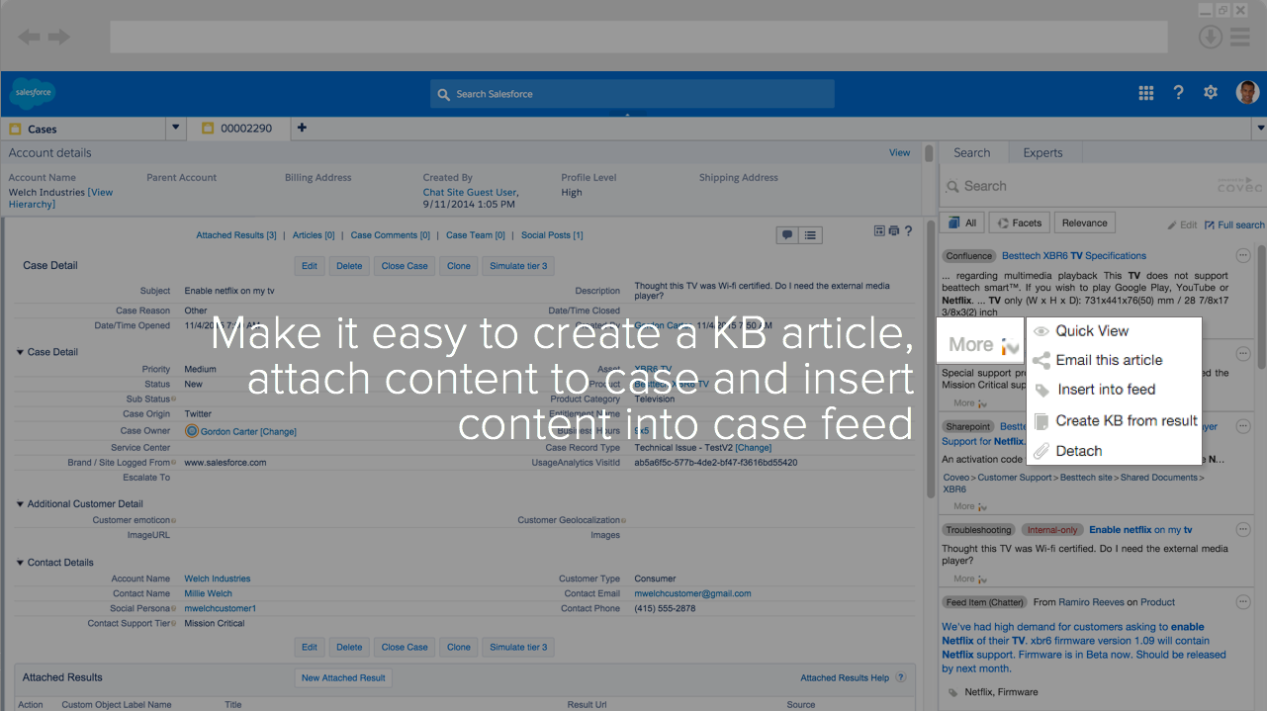Click the Simulate tier 3 button
The width and height of the screenshot is (1267, 711).
click(518, 265)
